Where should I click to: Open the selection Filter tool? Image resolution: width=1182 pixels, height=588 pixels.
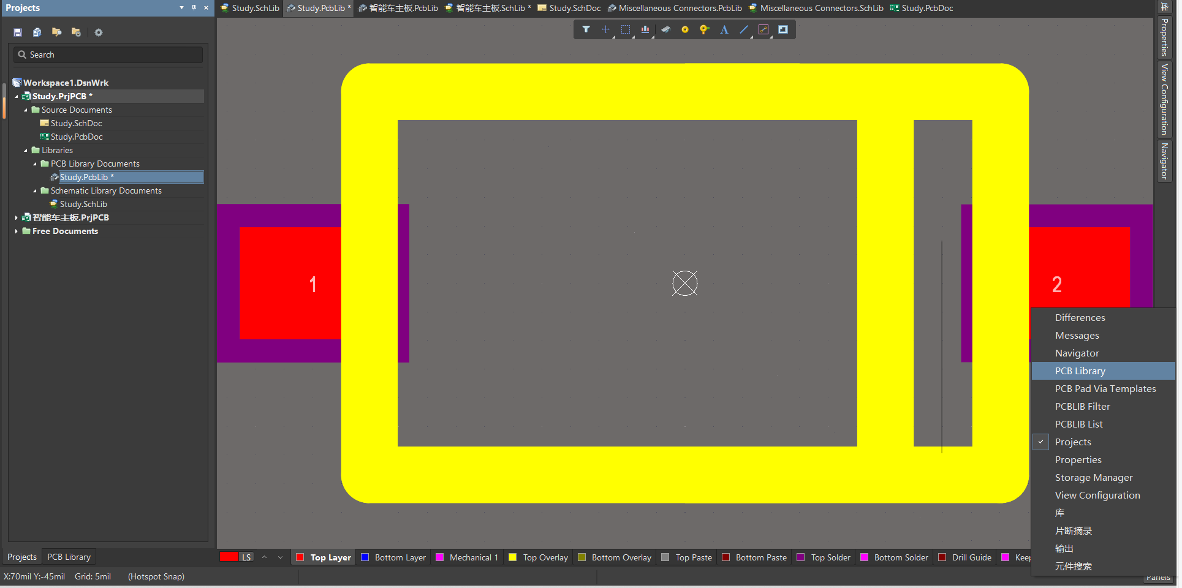pyautogui.click(x=586, y=29)
